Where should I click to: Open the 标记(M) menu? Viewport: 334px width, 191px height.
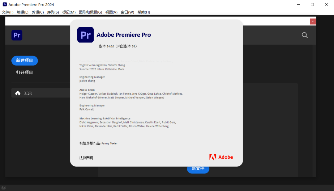[69, 12]
